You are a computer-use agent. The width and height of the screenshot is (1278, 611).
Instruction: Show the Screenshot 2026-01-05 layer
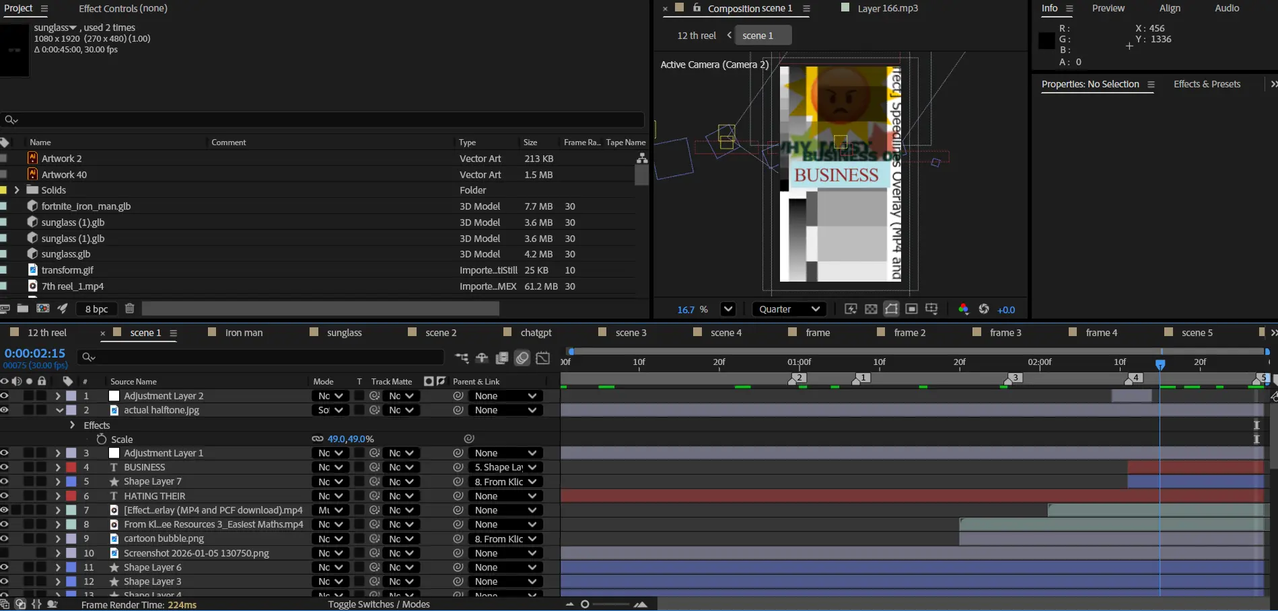pyautogui.click(x=5, y=553)
